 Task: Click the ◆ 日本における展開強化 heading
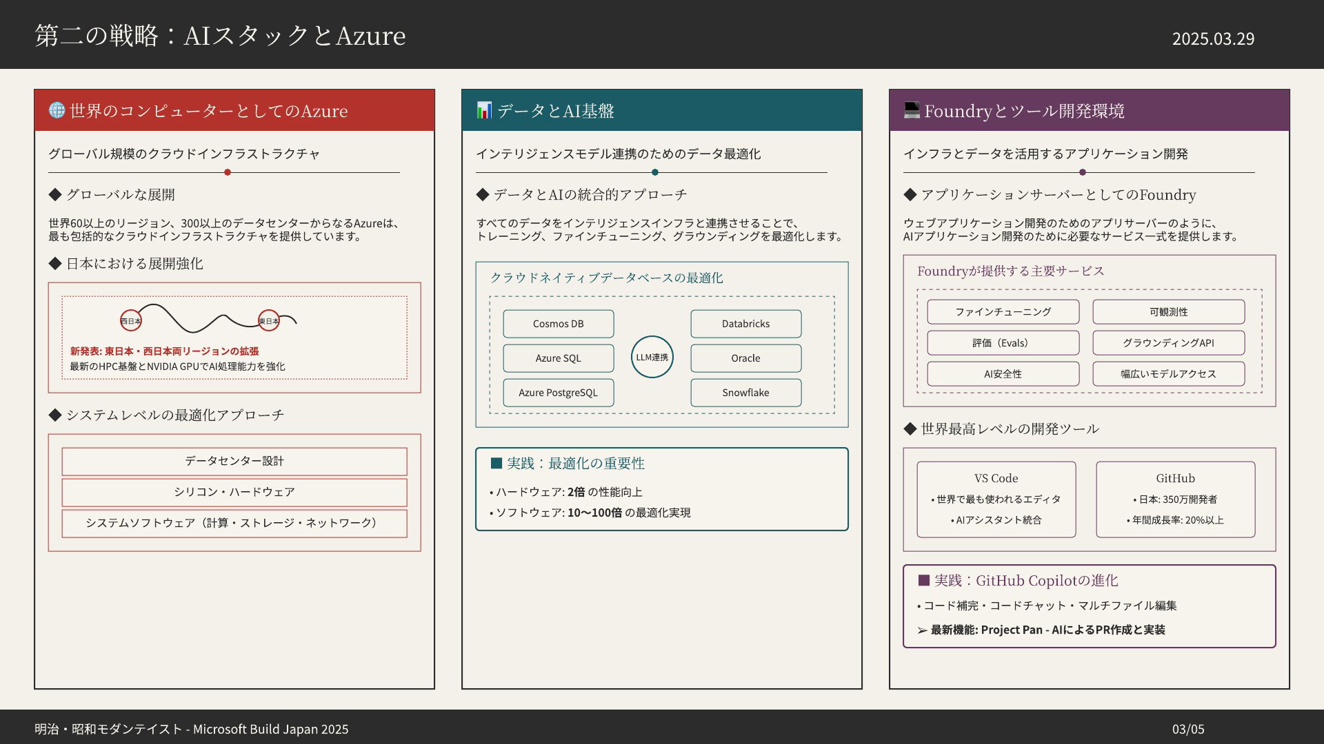pos(126,264)
